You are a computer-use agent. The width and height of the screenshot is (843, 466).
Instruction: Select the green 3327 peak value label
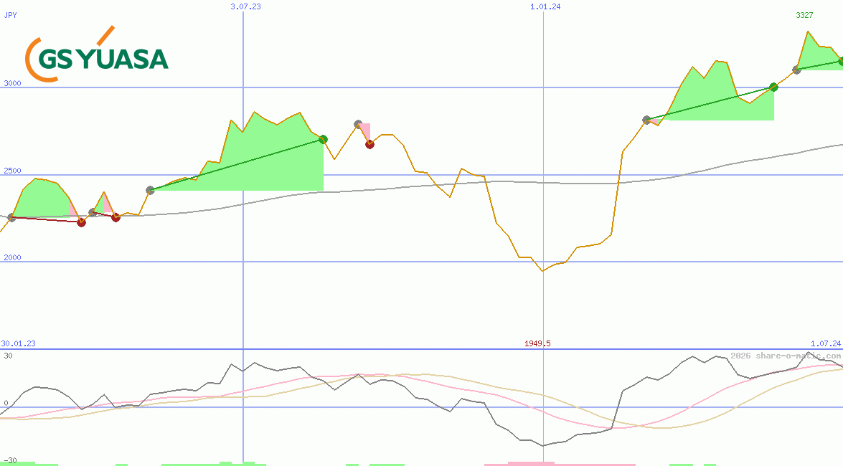(x=804, y=15)
